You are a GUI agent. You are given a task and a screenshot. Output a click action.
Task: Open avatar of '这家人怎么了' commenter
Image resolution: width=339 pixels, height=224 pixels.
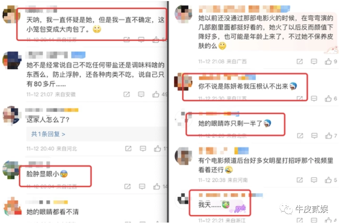11,116
